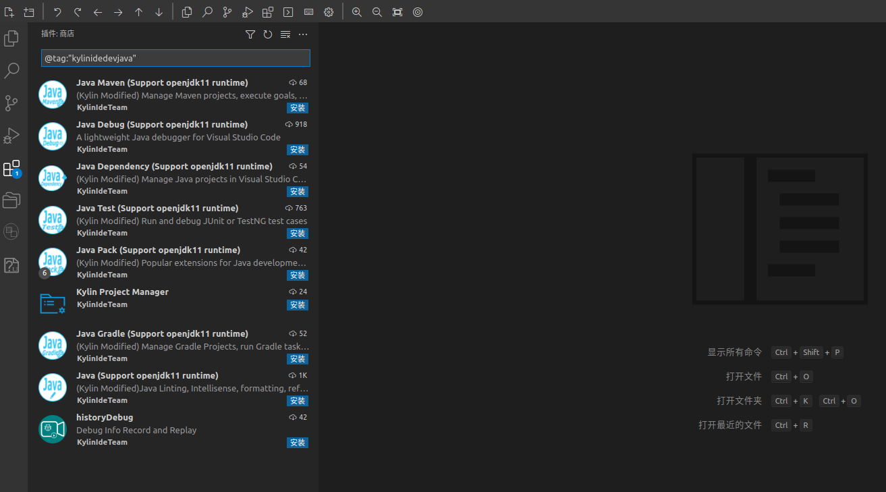Open Extensions from the top toolbar
This screenshot has width=886, height=492.
268,12
